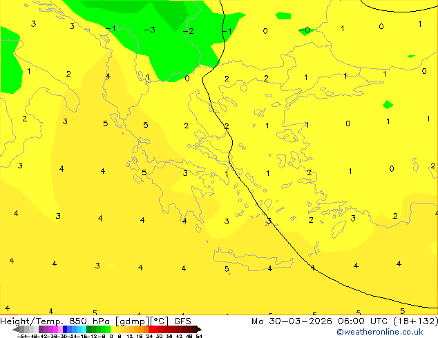Click the (18+132) forecast offset text

point(416,321)
